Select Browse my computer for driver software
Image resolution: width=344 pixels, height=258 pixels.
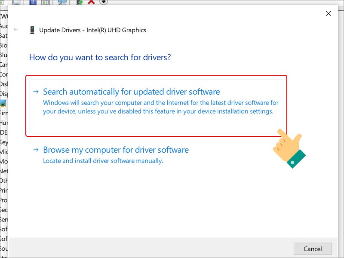click(x=116, y=150)
